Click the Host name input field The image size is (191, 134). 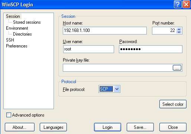click(x=105, y=30)
